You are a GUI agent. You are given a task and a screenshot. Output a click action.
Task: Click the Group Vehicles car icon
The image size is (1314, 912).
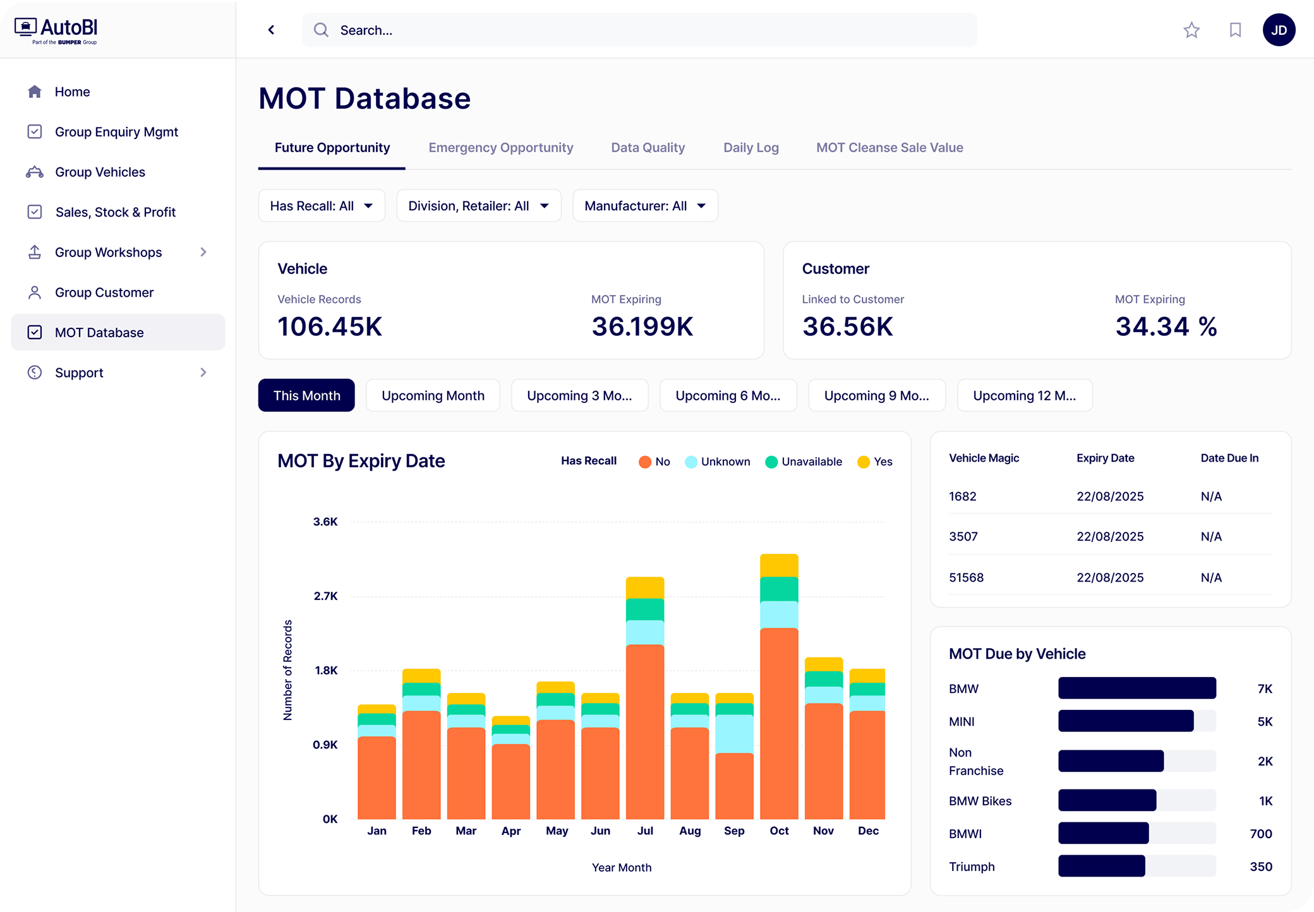coord(35,172)
